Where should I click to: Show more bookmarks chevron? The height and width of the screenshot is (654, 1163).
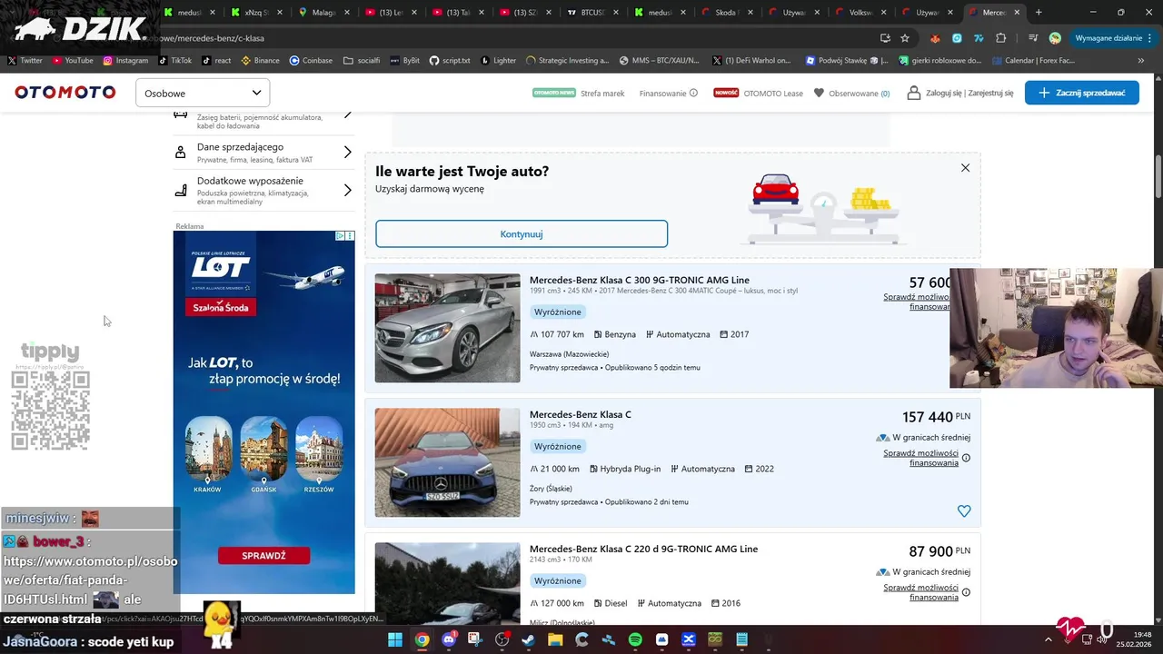click(x=1141, y=61)
